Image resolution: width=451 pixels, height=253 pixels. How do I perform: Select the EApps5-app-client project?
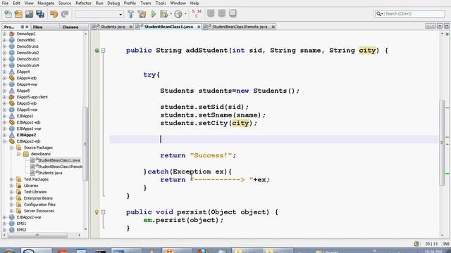[32, 97]
